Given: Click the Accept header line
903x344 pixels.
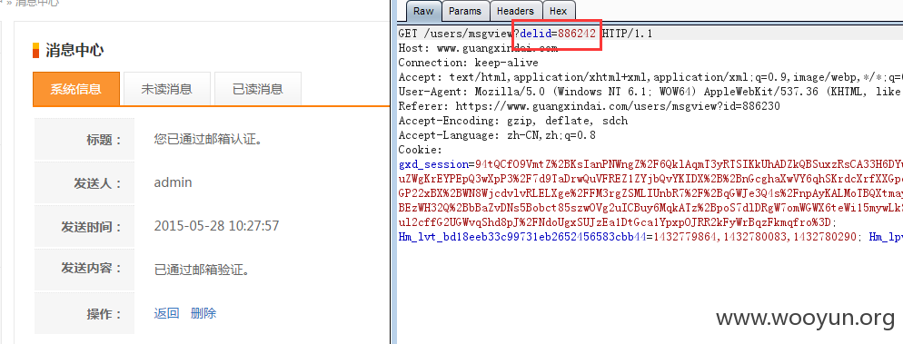Looking at the screenshot, I should [x=650, y=77].
